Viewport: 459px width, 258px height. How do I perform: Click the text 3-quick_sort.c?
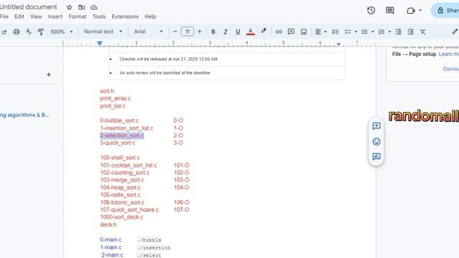click(x=118, y=143)
